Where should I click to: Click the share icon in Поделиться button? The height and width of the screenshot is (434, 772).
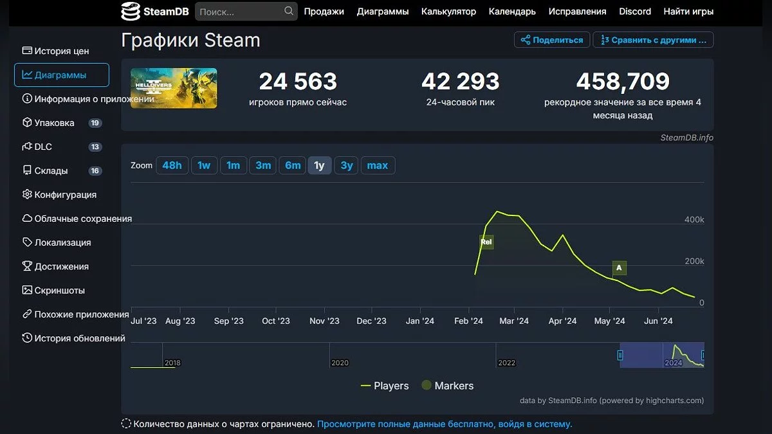526,40
